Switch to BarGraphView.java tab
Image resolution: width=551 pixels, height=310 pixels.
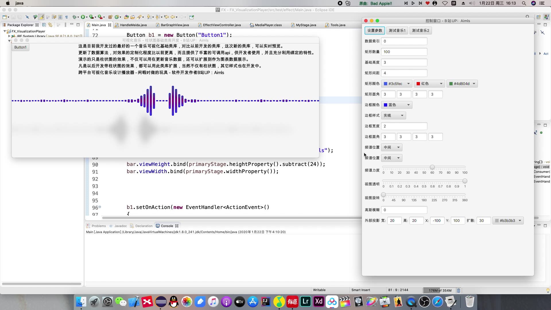click(174, 25)
